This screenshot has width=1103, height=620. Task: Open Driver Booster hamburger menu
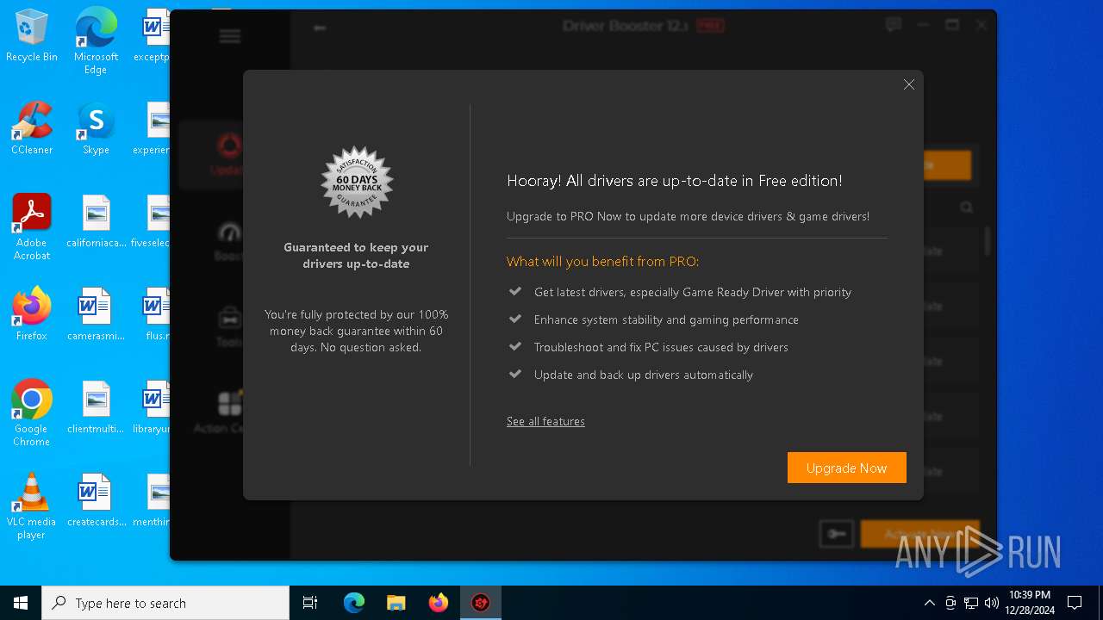(x=229, y=36)
